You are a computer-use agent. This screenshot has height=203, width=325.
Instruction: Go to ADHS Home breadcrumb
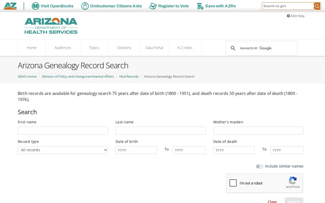(x=27, y=76)
